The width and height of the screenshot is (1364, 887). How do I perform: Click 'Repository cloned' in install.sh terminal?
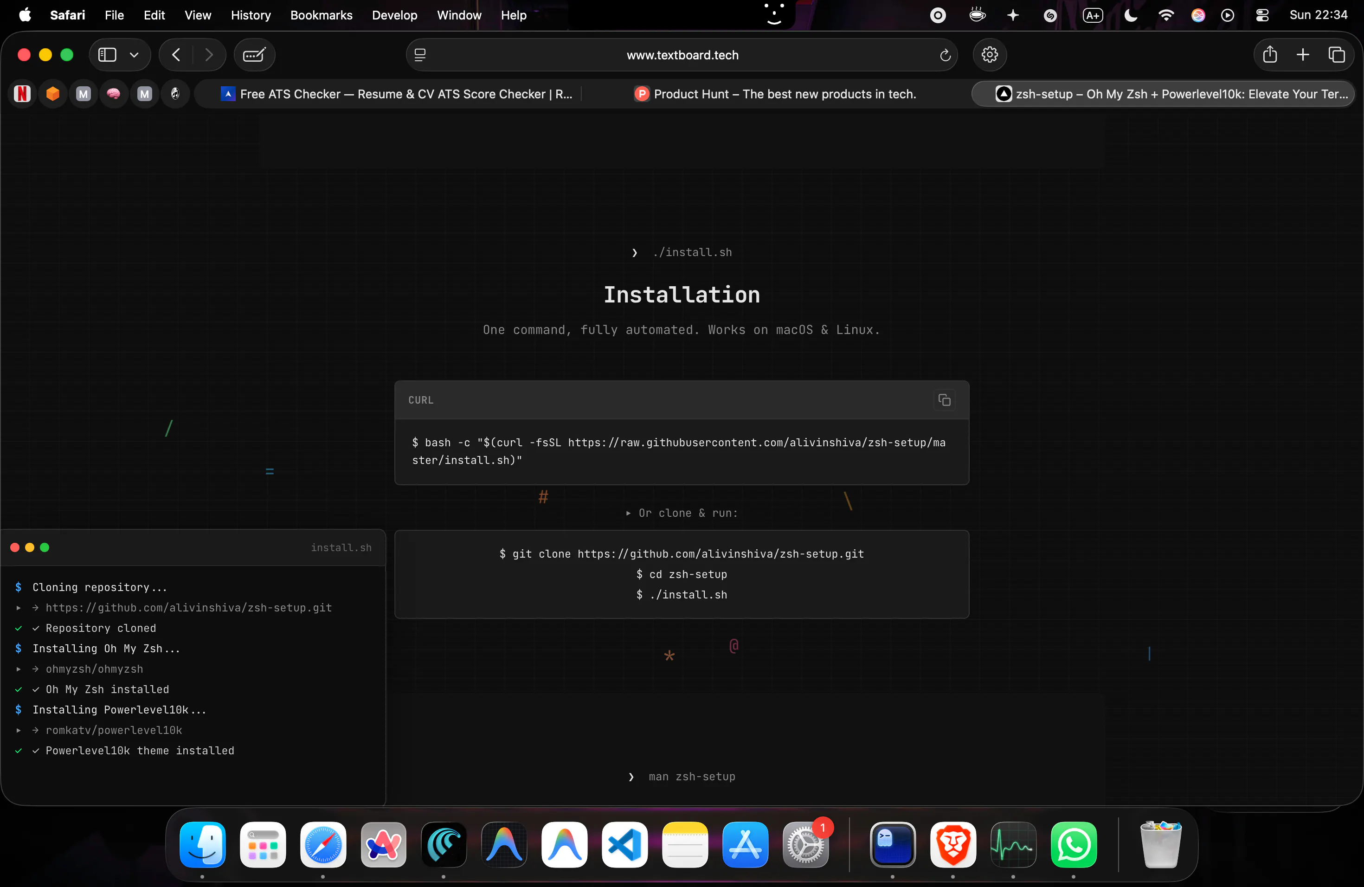click(101, 628)
